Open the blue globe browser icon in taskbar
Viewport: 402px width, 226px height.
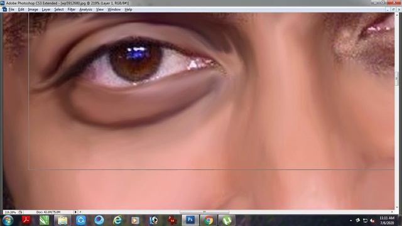(99, 220)
